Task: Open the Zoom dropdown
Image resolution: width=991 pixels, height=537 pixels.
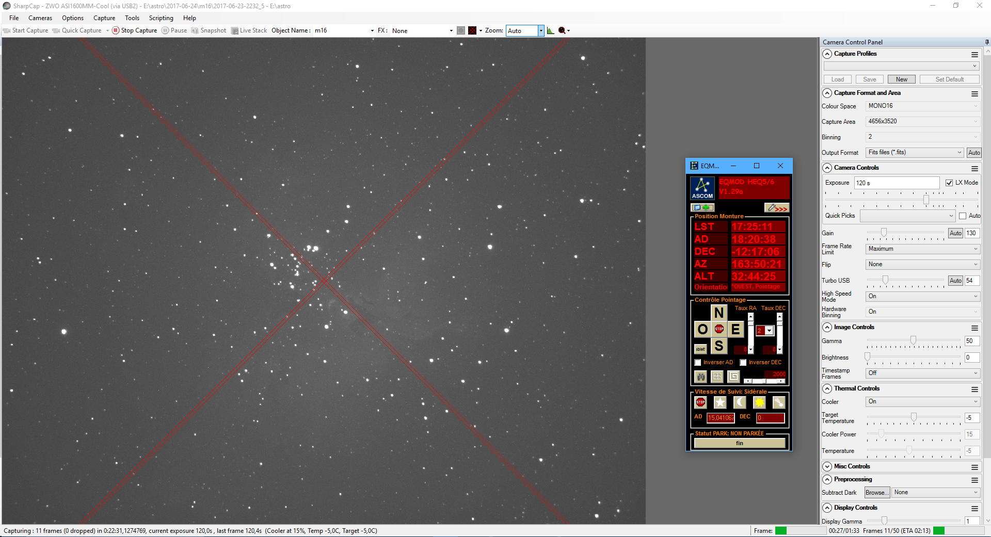Action: (541, 30)
